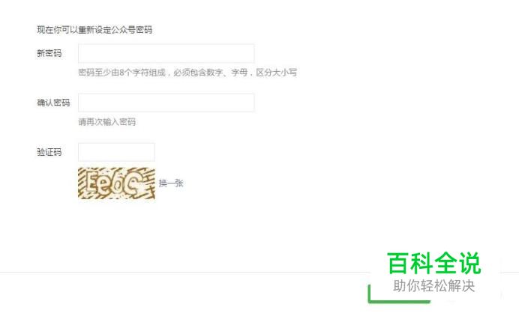519x319 pixels.
Task: Click the 验证码 text input box
Action: (x=116, y=152)
